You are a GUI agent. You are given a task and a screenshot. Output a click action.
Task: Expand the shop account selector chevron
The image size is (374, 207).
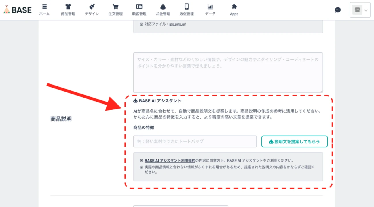click(365, 10)
